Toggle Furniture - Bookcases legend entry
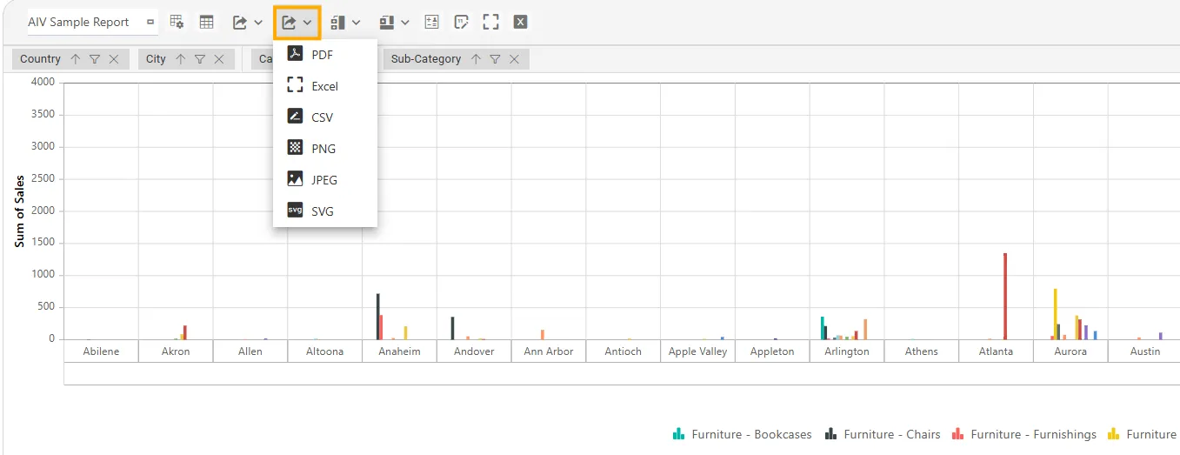This screenshot has width=1180, height=455. (x=743, y=434)
